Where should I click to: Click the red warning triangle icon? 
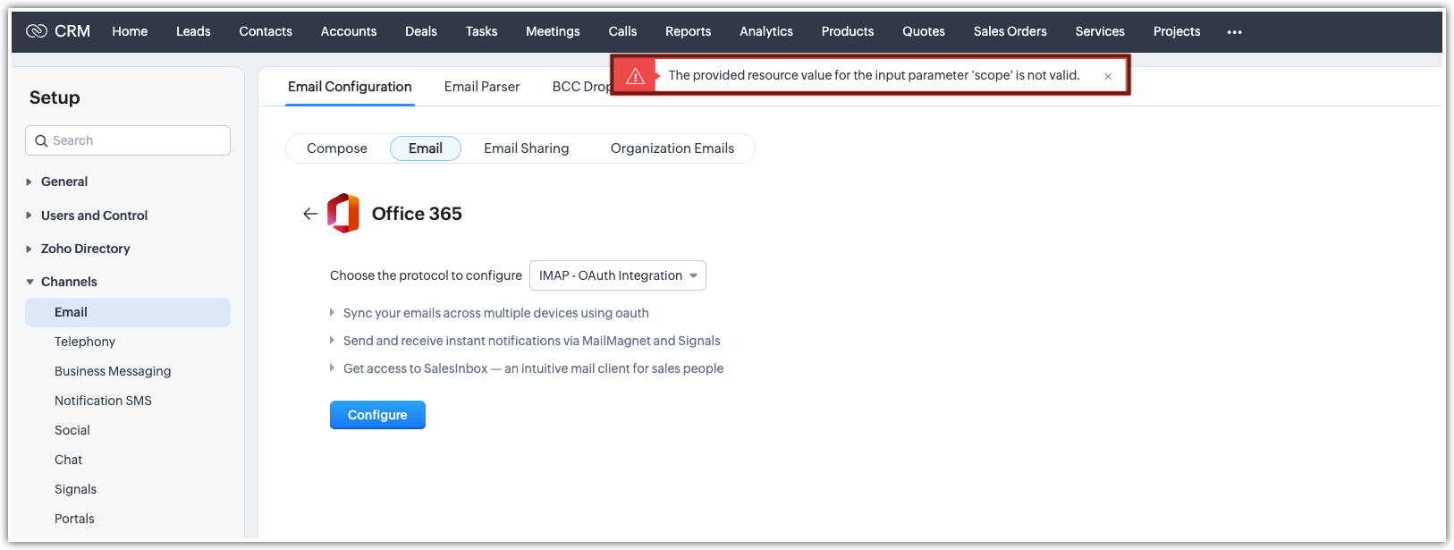tap(636, 76)
